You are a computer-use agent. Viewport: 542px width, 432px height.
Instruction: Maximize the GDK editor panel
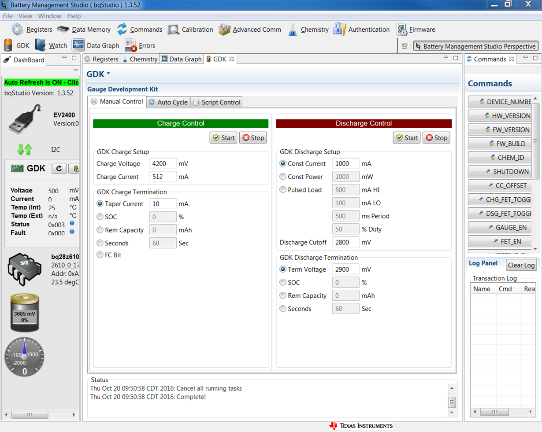(456, 58)
